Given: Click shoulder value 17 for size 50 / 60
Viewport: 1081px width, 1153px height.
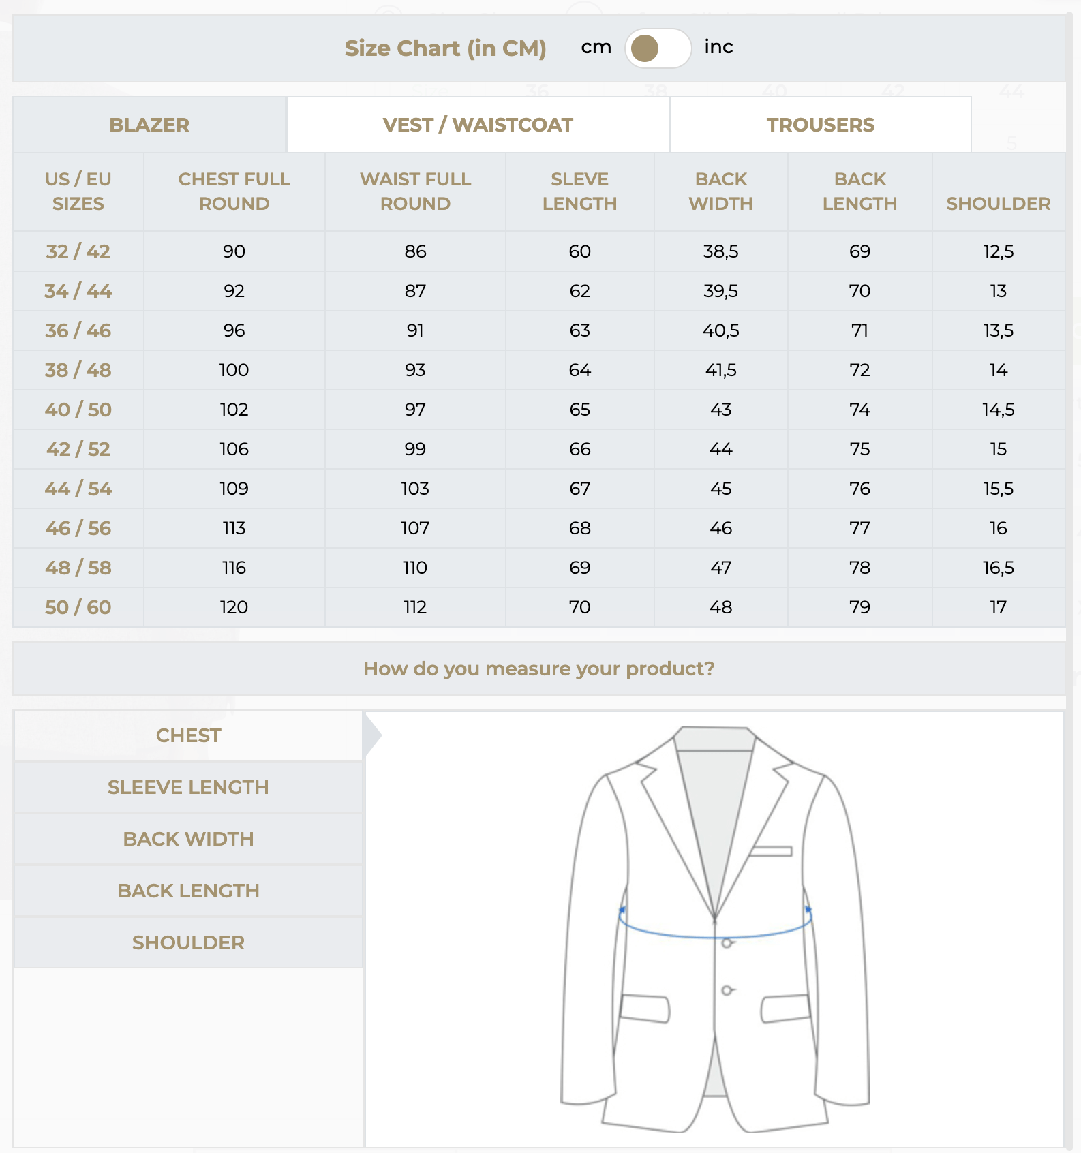Looking at the screenshot, I should pyautogui.click(x=999, y=607).
